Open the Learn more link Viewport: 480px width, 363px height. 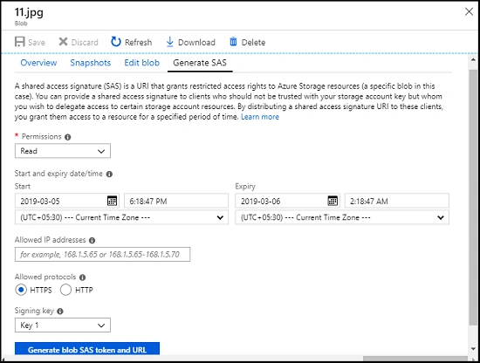[260, 117]
